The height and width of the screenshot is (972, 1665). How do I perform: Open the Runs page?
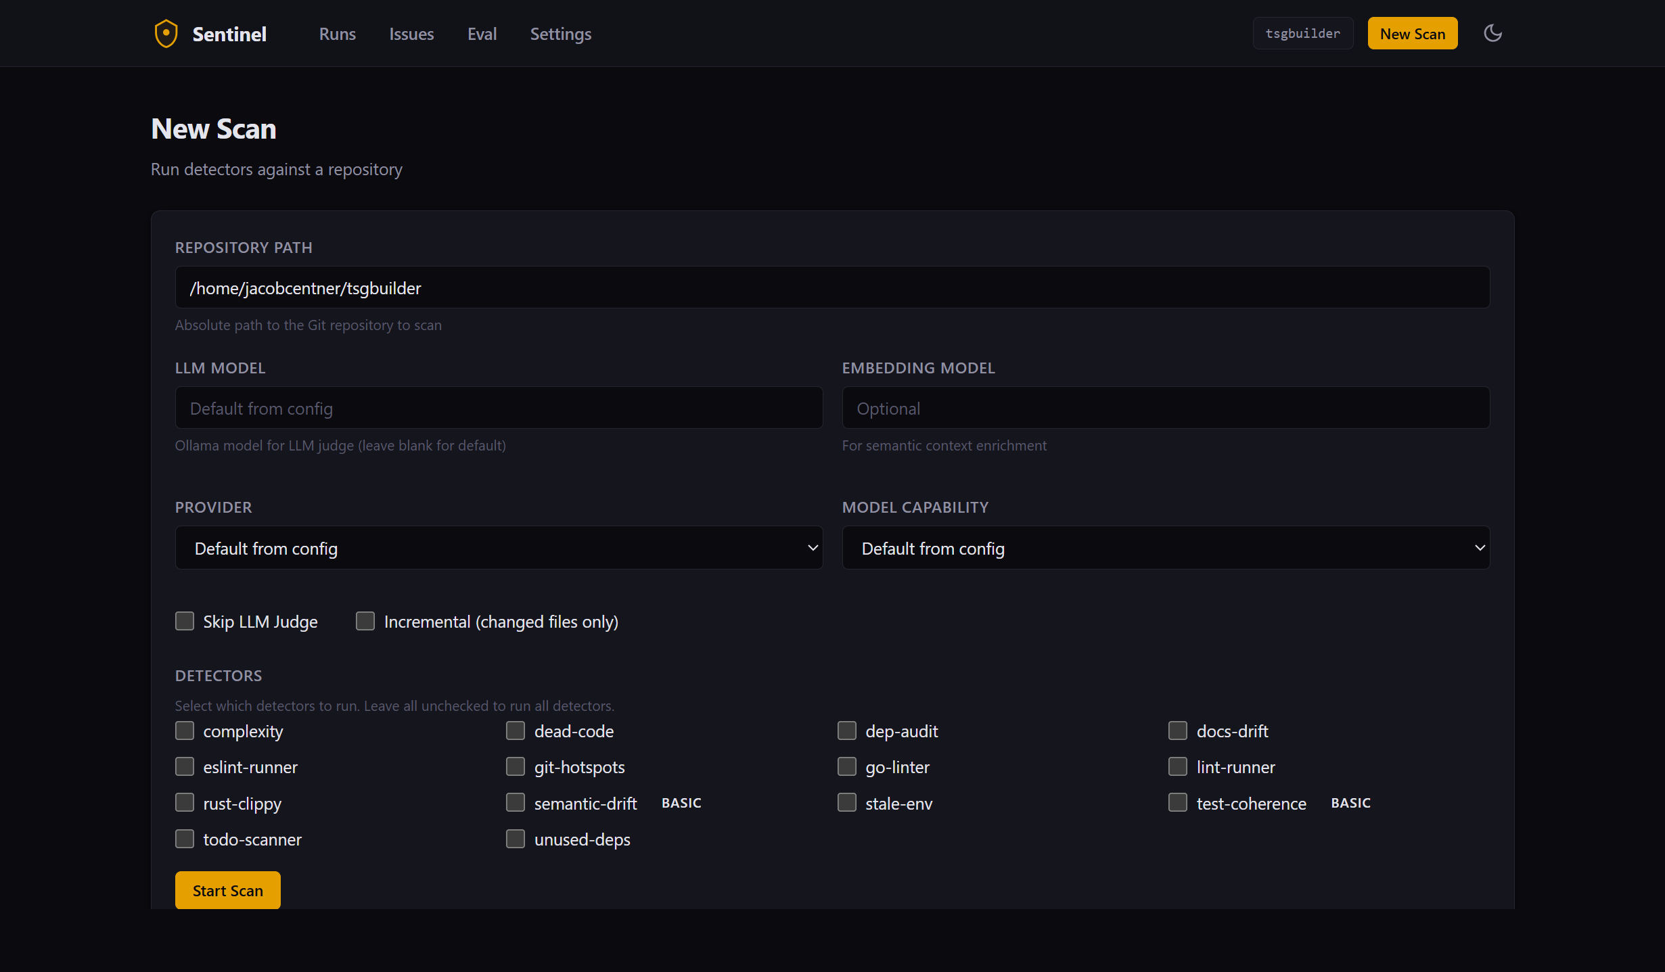(338, 34)
